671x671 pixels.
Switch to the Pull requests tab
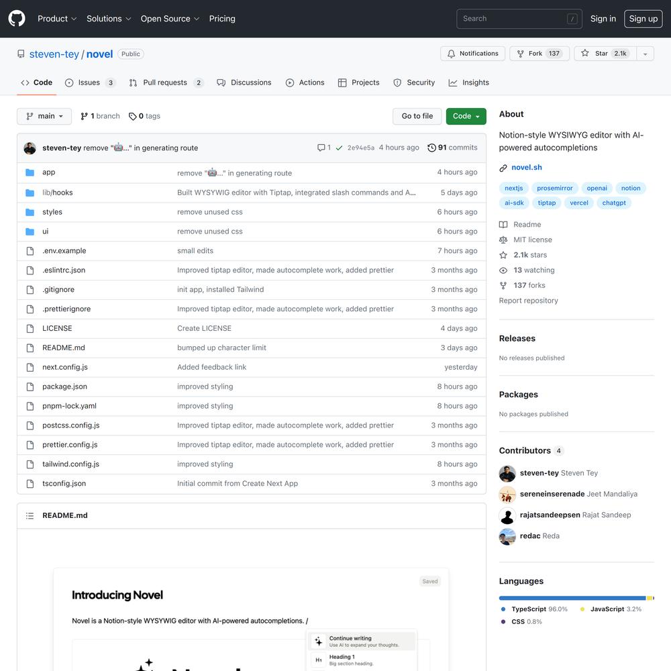pos(166,83)
